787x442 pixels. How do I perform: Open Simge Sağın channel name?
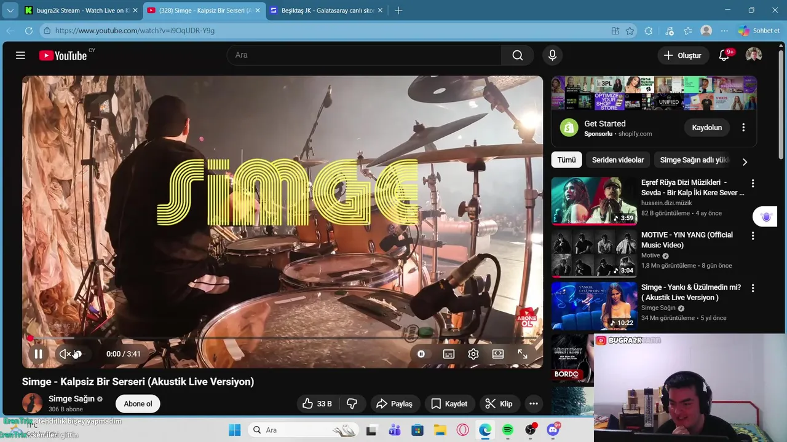(x=71, y=399)
